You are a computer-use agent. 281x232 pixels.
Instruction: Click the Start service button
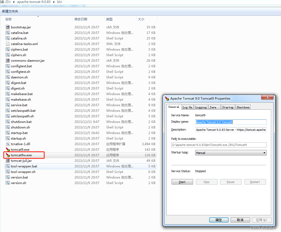coord(182,182)
